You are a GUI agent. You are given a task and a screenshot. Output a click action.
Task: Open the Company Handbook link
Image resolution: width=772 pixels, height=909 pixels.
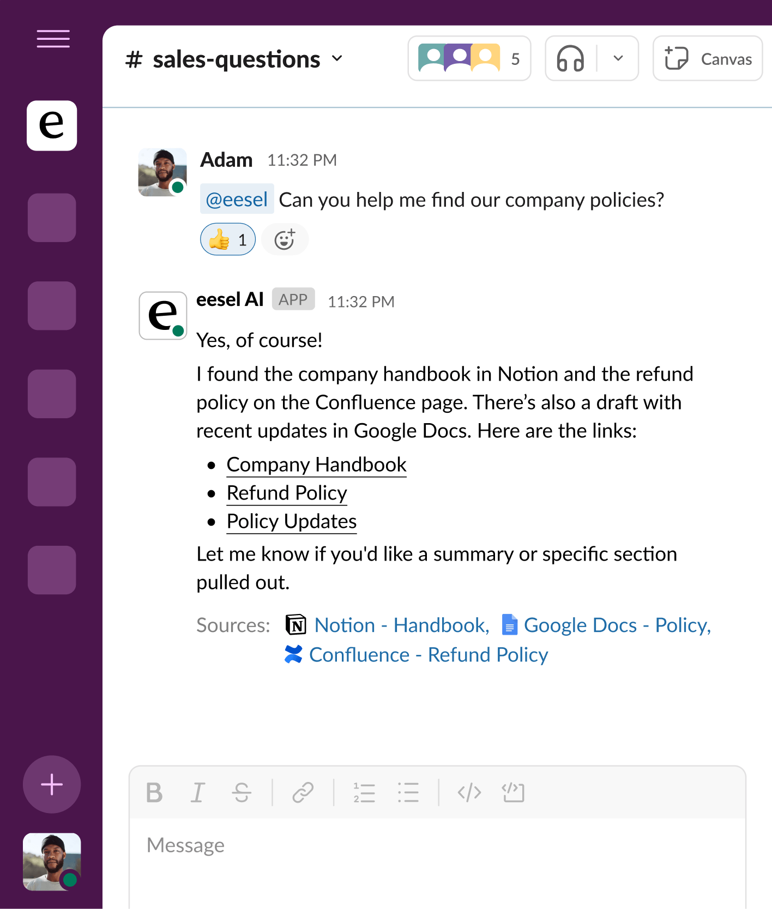[316, 465]
